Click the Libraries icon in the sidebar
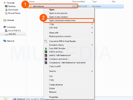This screenshot has width=133, height=100. point(5,20)
